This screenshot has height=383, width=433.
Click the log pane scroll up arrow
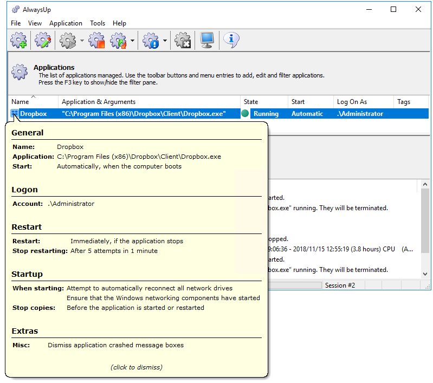425,184
